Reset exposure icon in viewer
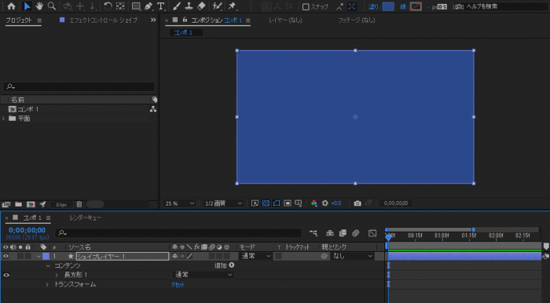The image size is (550, 303). 325,203
